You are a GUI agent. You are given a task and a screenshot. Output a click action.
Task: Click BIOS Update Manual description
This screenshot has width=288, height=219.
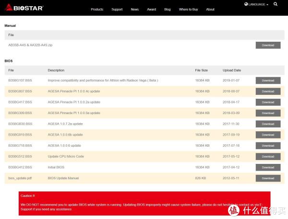point(63,178)
